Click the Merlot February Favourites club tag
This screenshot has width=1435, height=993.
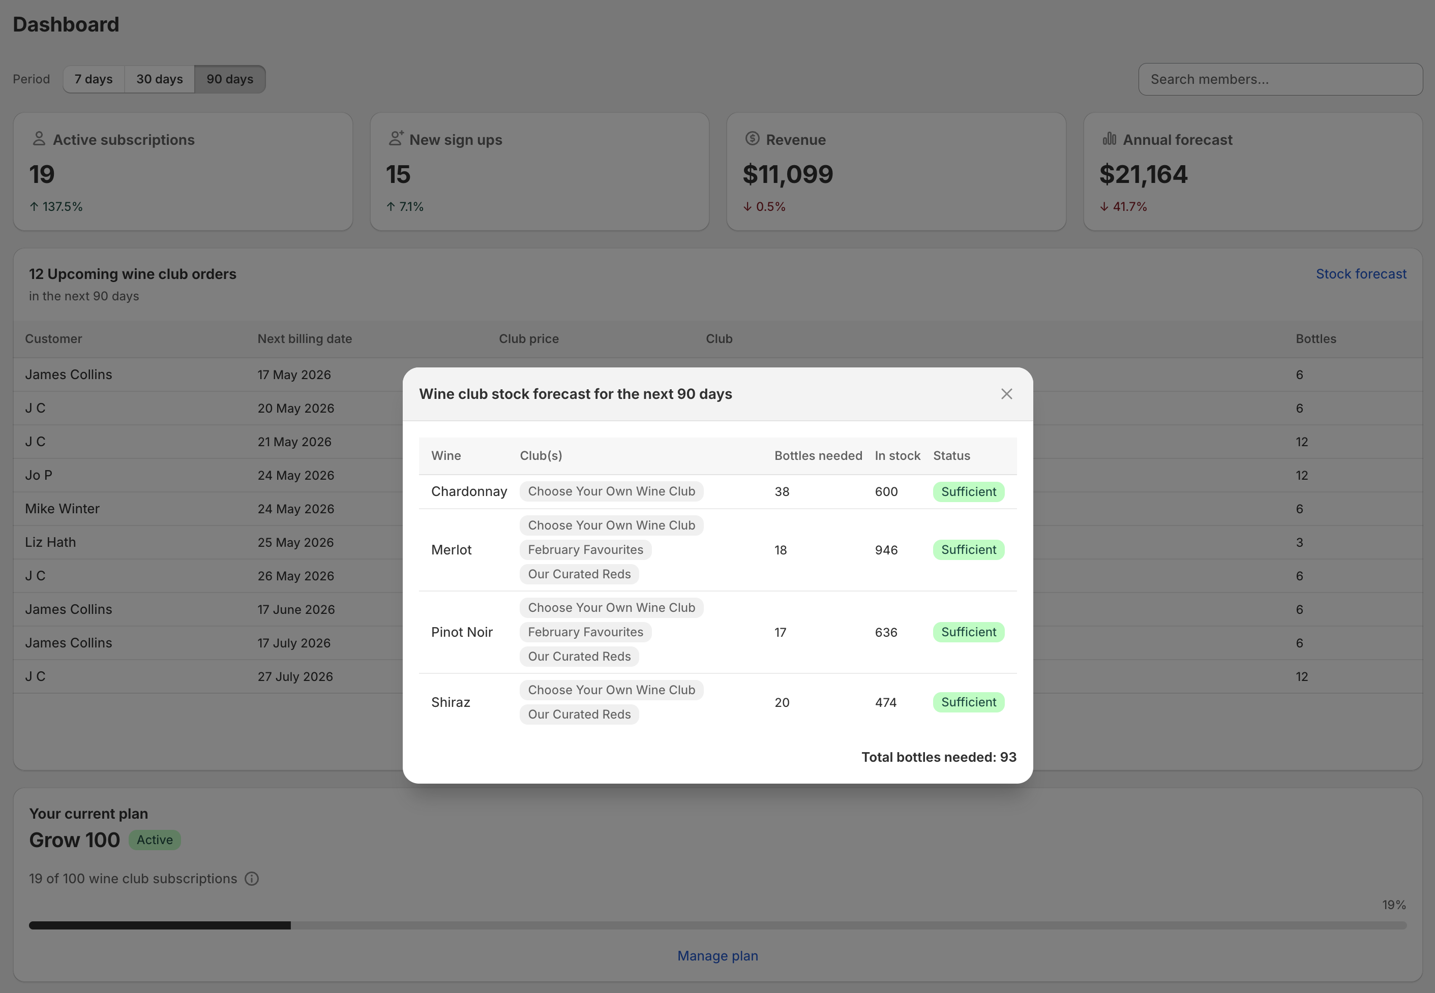[x=585, y=549]
